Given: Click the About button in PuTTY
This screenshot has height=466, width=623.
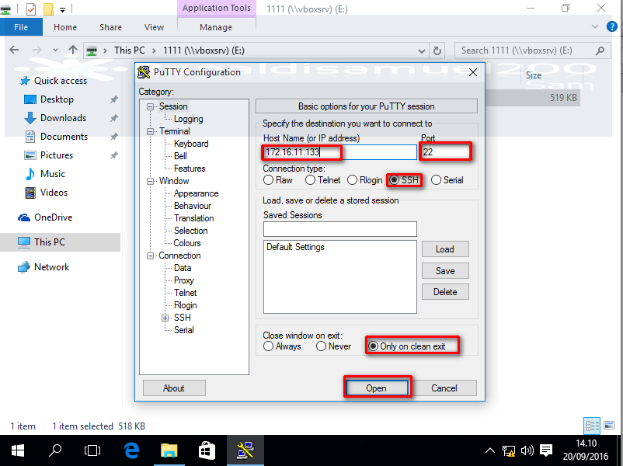Looking at the screenshot, I should click(x=174, y=388).
